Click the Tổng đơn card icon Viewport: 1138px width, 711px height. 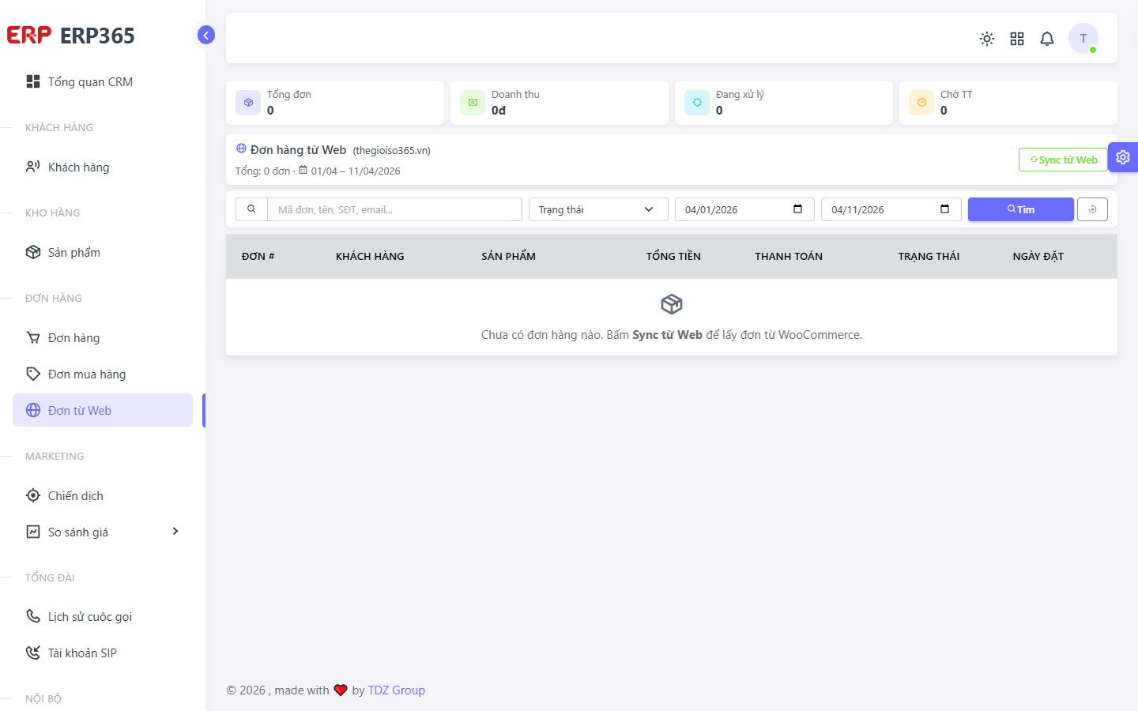[x=248, y=103]
